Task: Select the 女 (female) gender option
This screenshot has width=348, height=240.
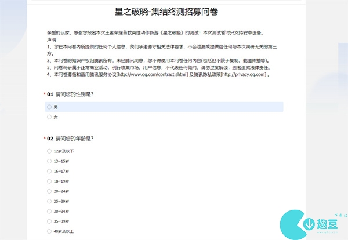Action: click(x=49, y=117)
